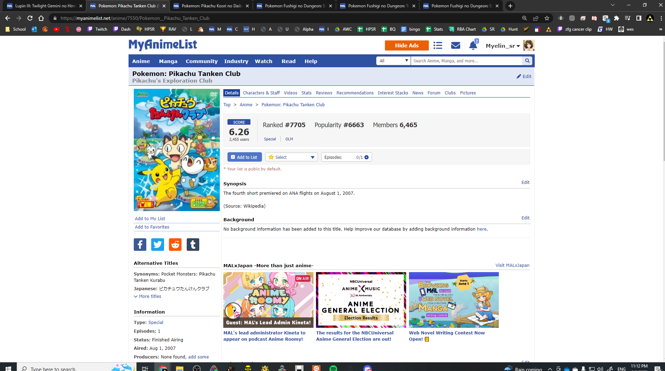665x371 pixels.
Task: Open the Web Novel Writing Contest thumbnail
Action: coord(454,300)
